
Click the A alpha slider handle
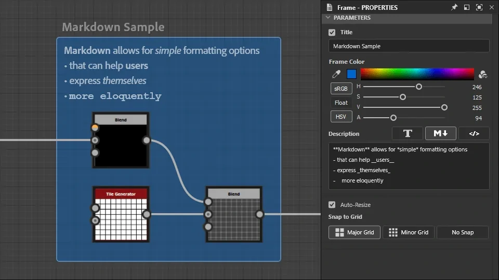[x=393, y=118]
